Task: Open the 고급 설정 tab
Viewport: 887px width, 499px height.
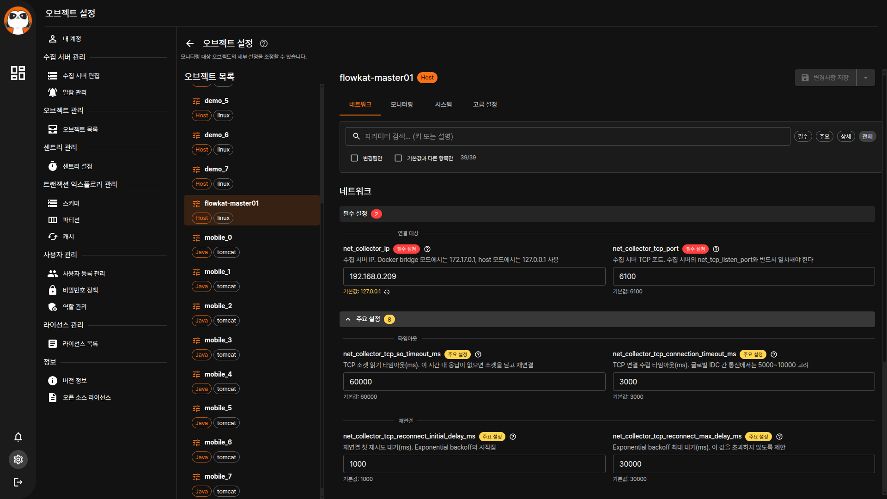Action: coord(485,104)
